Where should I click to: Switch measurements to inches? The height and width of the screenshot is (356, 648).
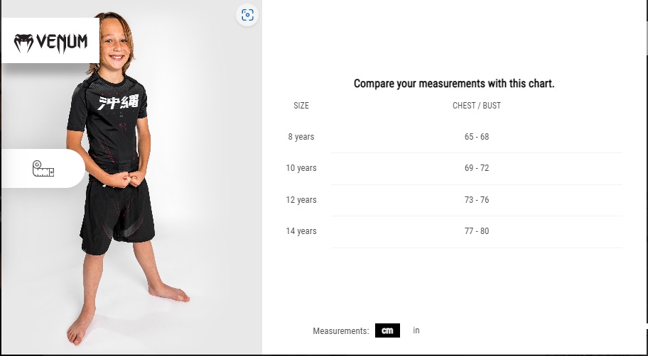pyautogui.click(x=416, y=330)
